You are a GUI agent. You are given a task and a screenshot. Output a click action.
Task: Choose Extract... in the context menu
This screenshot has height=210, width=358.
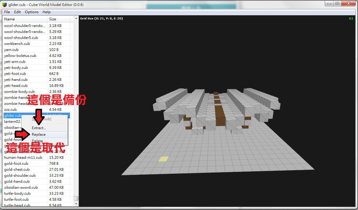click(x=39, y=128)
